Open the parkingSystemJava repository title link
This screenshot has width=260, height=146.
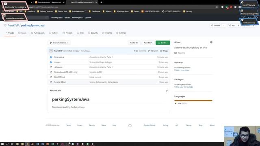pyautogui.click(x=32, y=26)
